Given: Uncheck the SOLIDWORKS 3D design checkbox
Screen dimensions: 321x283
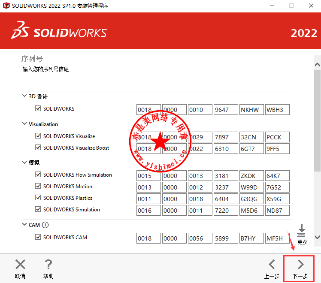Looking at the screenshot, I should pyautogui.click(x=38, y=108).
